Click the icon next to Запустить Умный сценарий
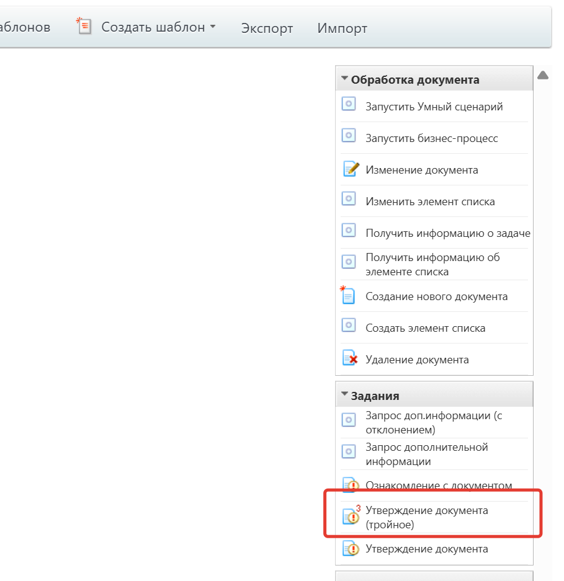Image resolution: width=564 pixels, height=581 pixels. point(349,104)
